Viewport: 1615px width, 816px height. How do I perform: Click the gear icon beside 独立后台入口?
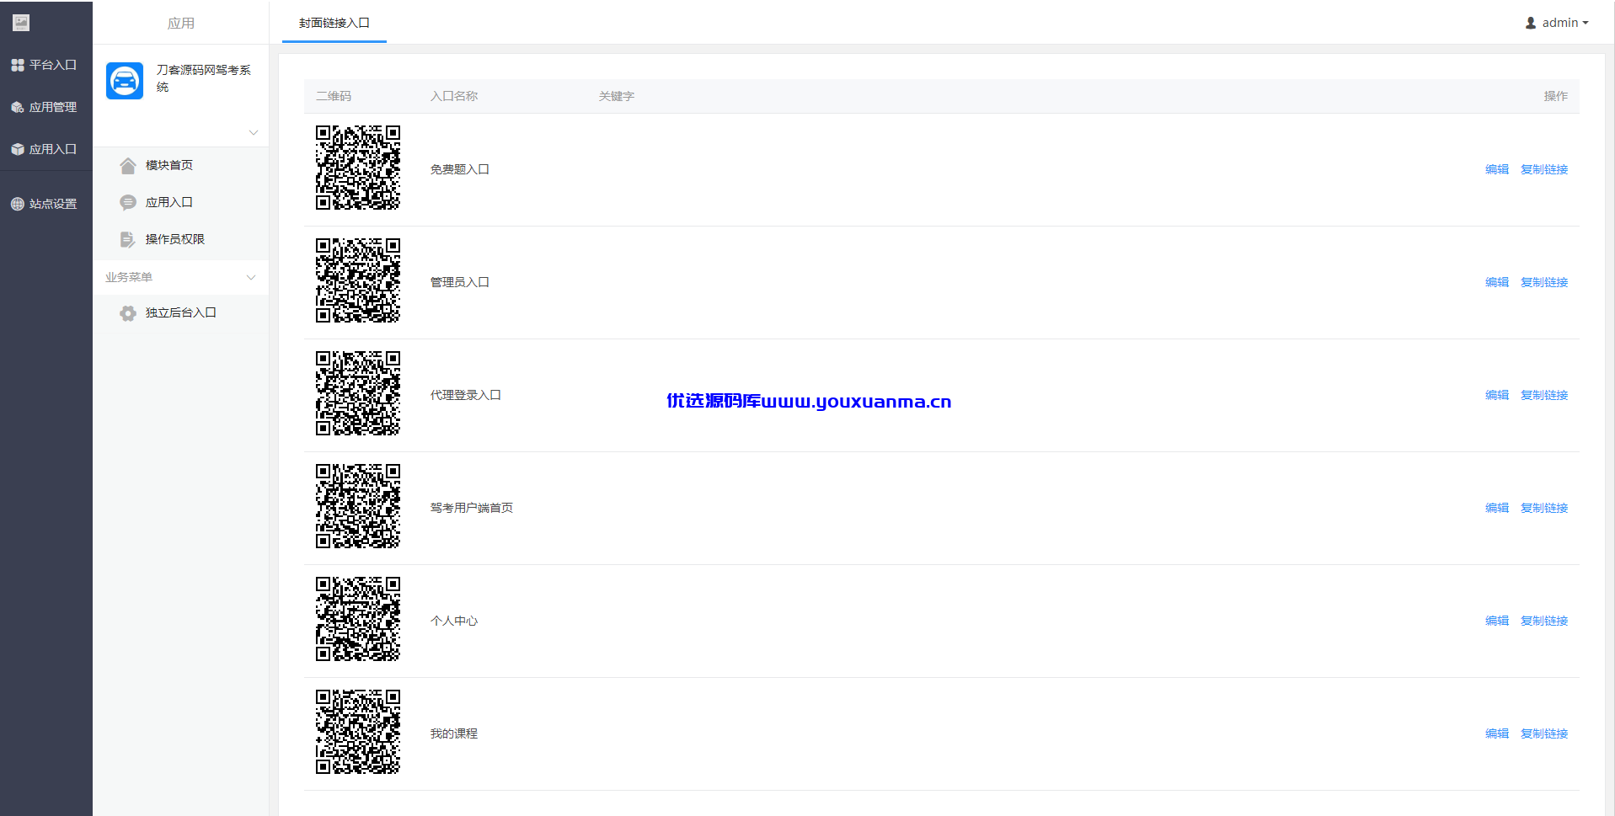pyautogui.click(x=128, y=313)
